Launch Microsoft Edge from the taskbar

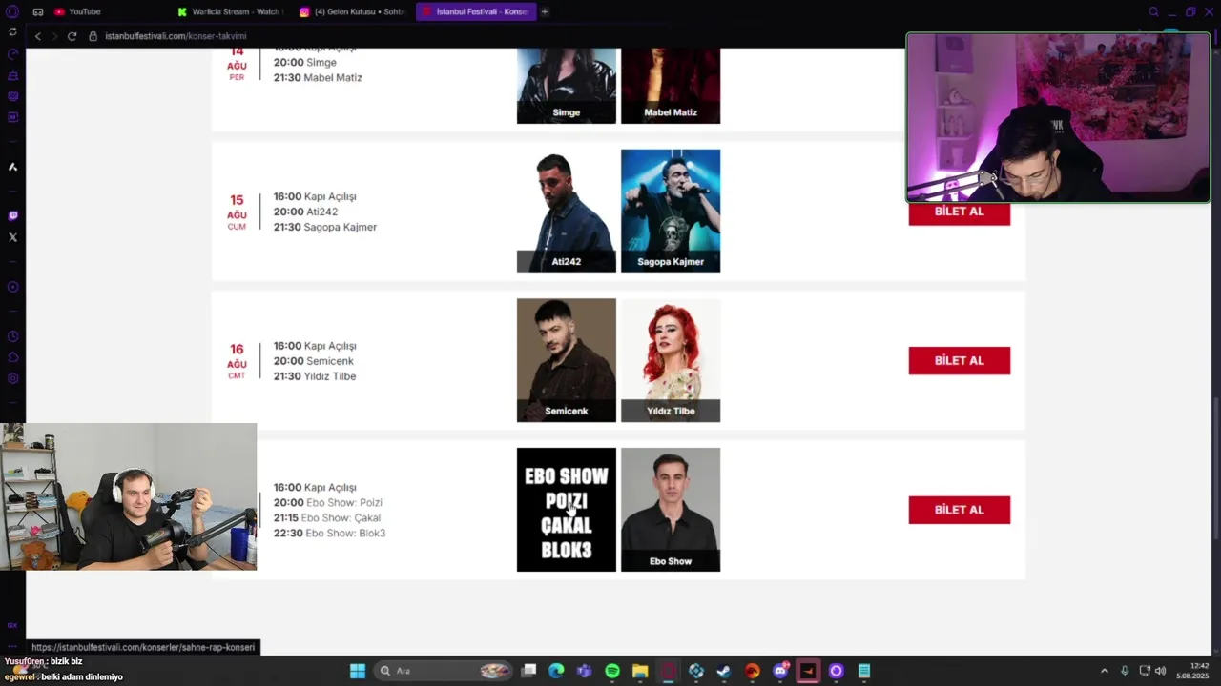point(556,671)
